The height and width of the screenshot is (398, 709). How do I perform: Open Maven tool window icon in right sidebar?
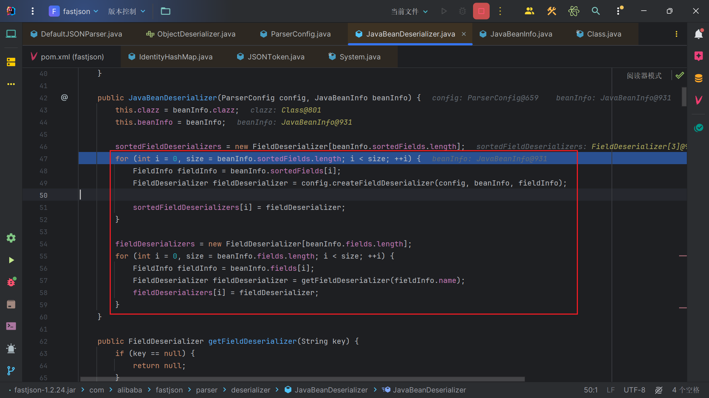[x=698, y=100]
